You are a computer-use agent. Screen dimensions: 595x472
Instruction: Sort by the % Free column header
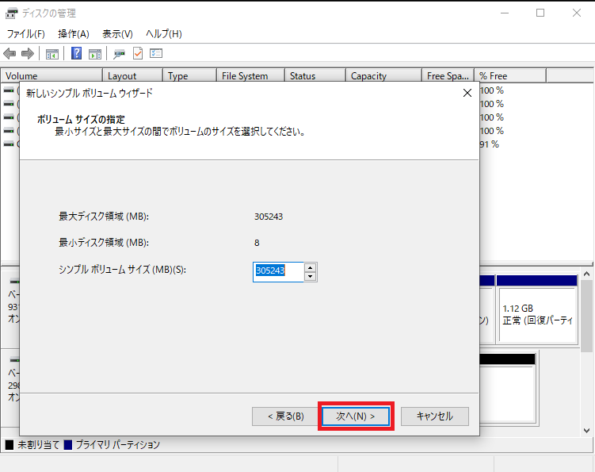tap(510, 76)
